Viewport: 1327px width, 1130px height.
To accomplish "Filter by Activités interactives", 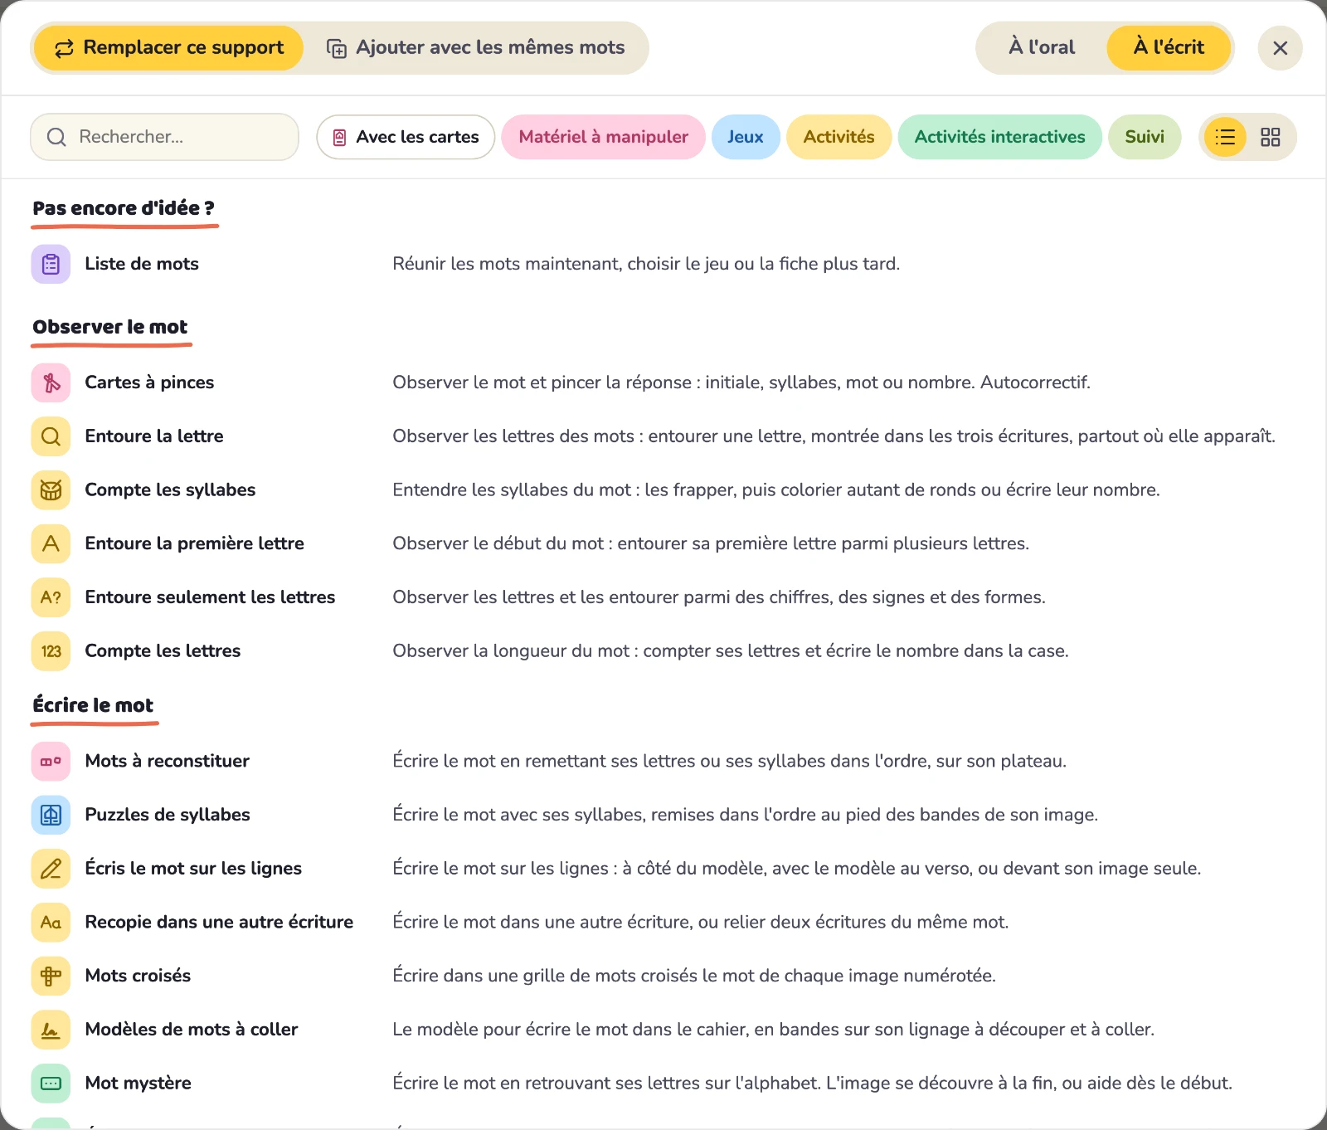I will click(x=999, y=137).
